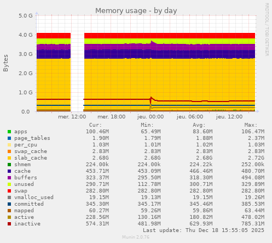The width and height of the screenshot is (272, 243).
Task: Click the 'page_tables' legend label
Action: click(32, 138)
